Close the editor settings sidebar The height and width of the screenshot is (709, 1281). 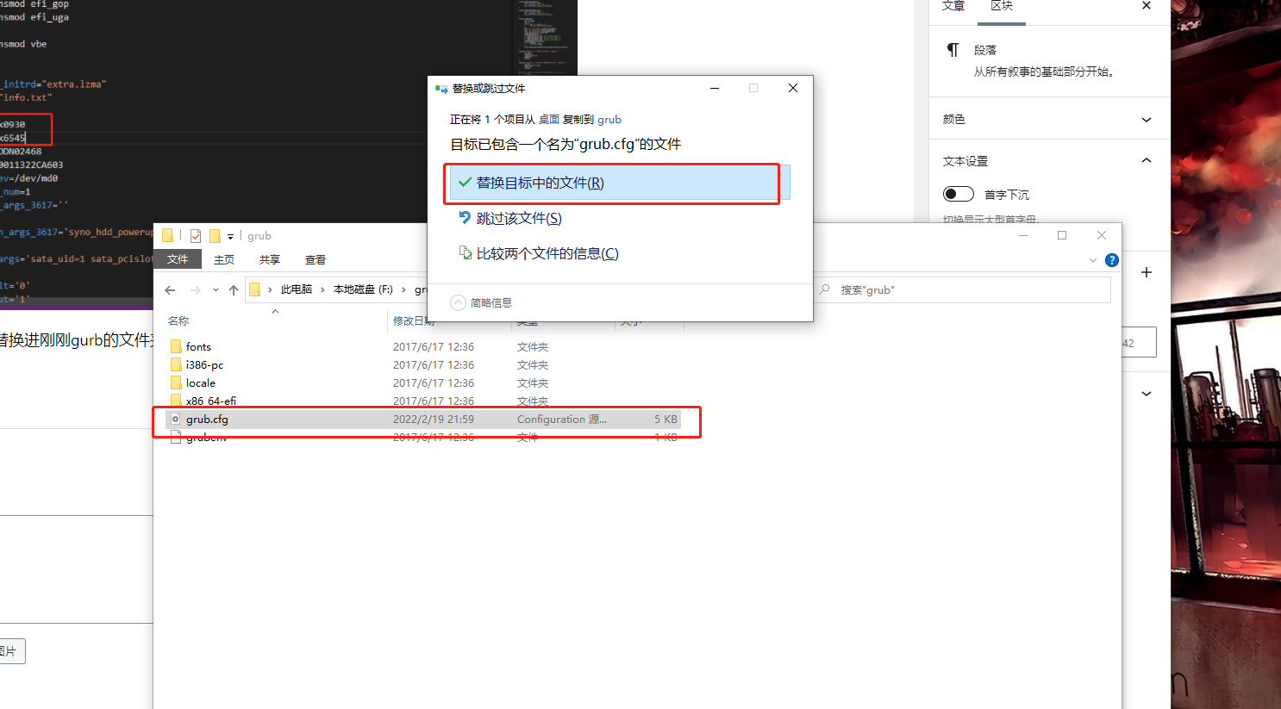coord(1147,6)
